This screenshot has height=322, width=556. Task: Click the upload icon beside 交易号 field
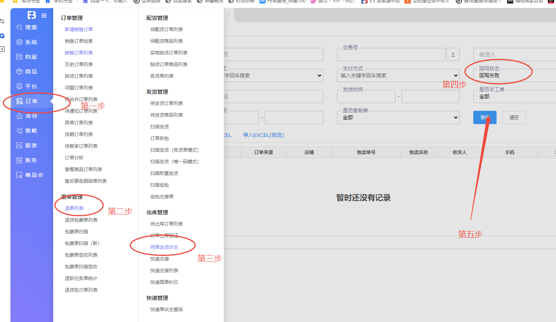click(453, 55)
